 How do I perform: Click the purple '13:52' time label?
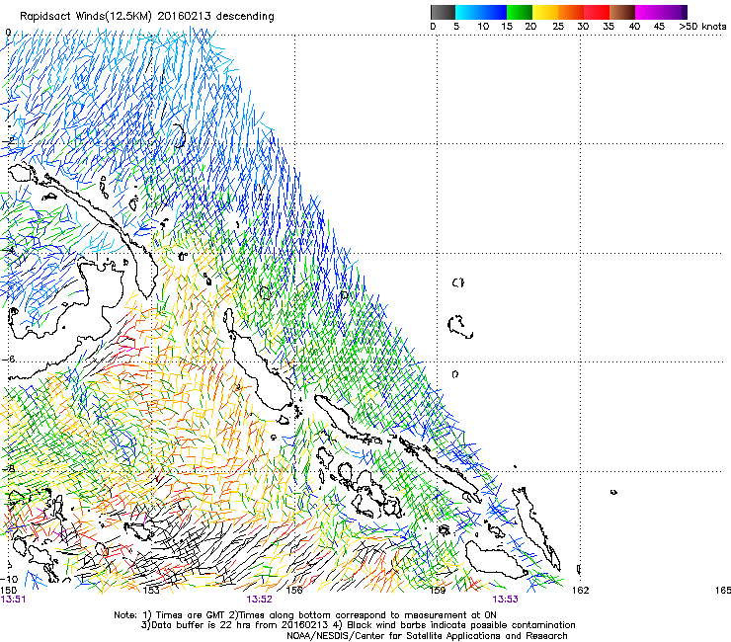(259, 600)
